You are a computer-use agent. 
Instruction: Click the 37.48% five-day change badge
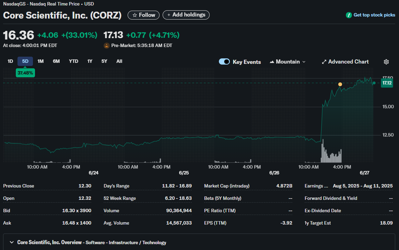tap(25, 73)
